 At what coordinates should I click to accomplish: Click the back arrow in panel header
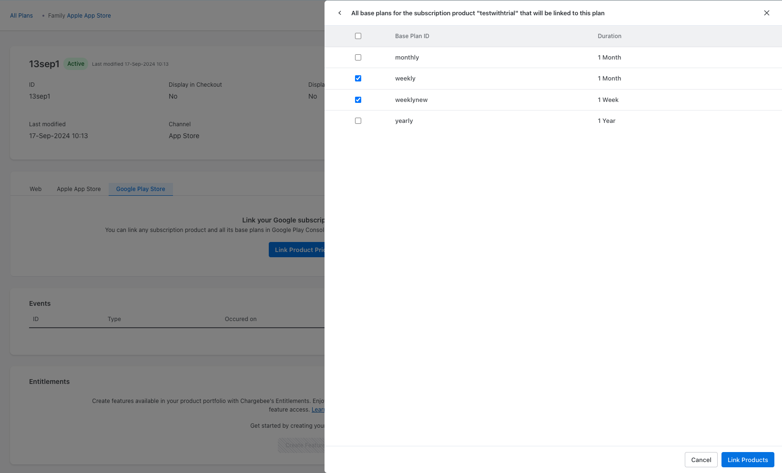tap(340, 13)
